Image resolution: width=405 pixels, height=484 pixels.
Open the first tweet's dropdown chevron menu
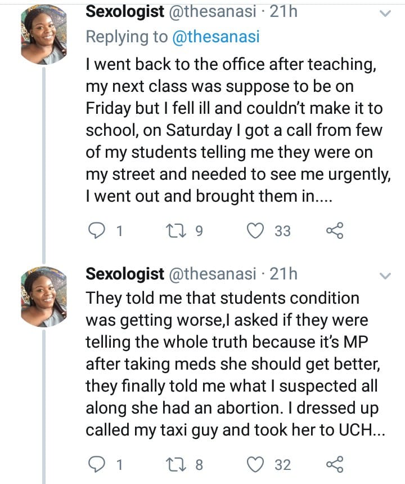[x=385, y=13]
